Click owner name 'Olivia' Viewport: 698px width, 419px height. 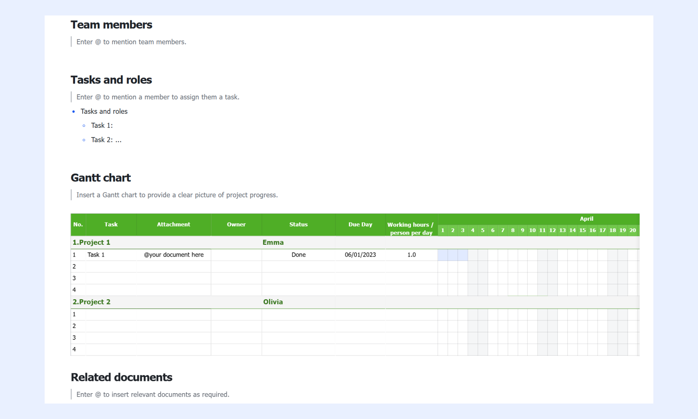coord(273,302)
